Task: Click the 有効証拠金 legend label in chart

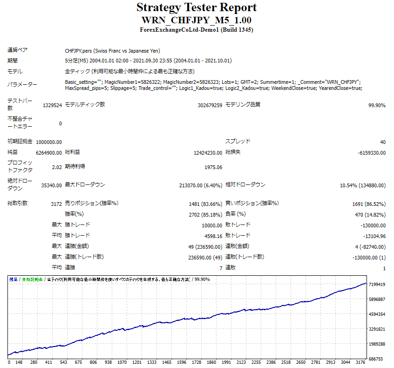Action: pyautogui.click(x=32, y=279)
